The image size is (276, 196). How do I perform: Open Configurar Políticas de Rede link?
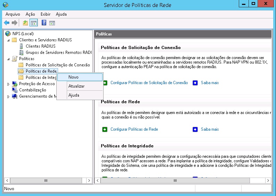tap(134, 129)
